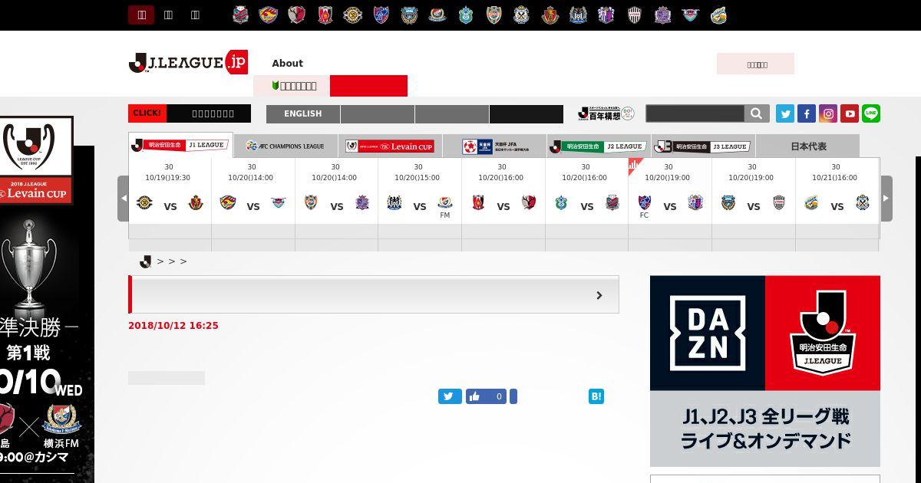Viewport: 921px width, 483px height.
Task: Click the Hatena B! bookmark share button
Action: point(596,396)
